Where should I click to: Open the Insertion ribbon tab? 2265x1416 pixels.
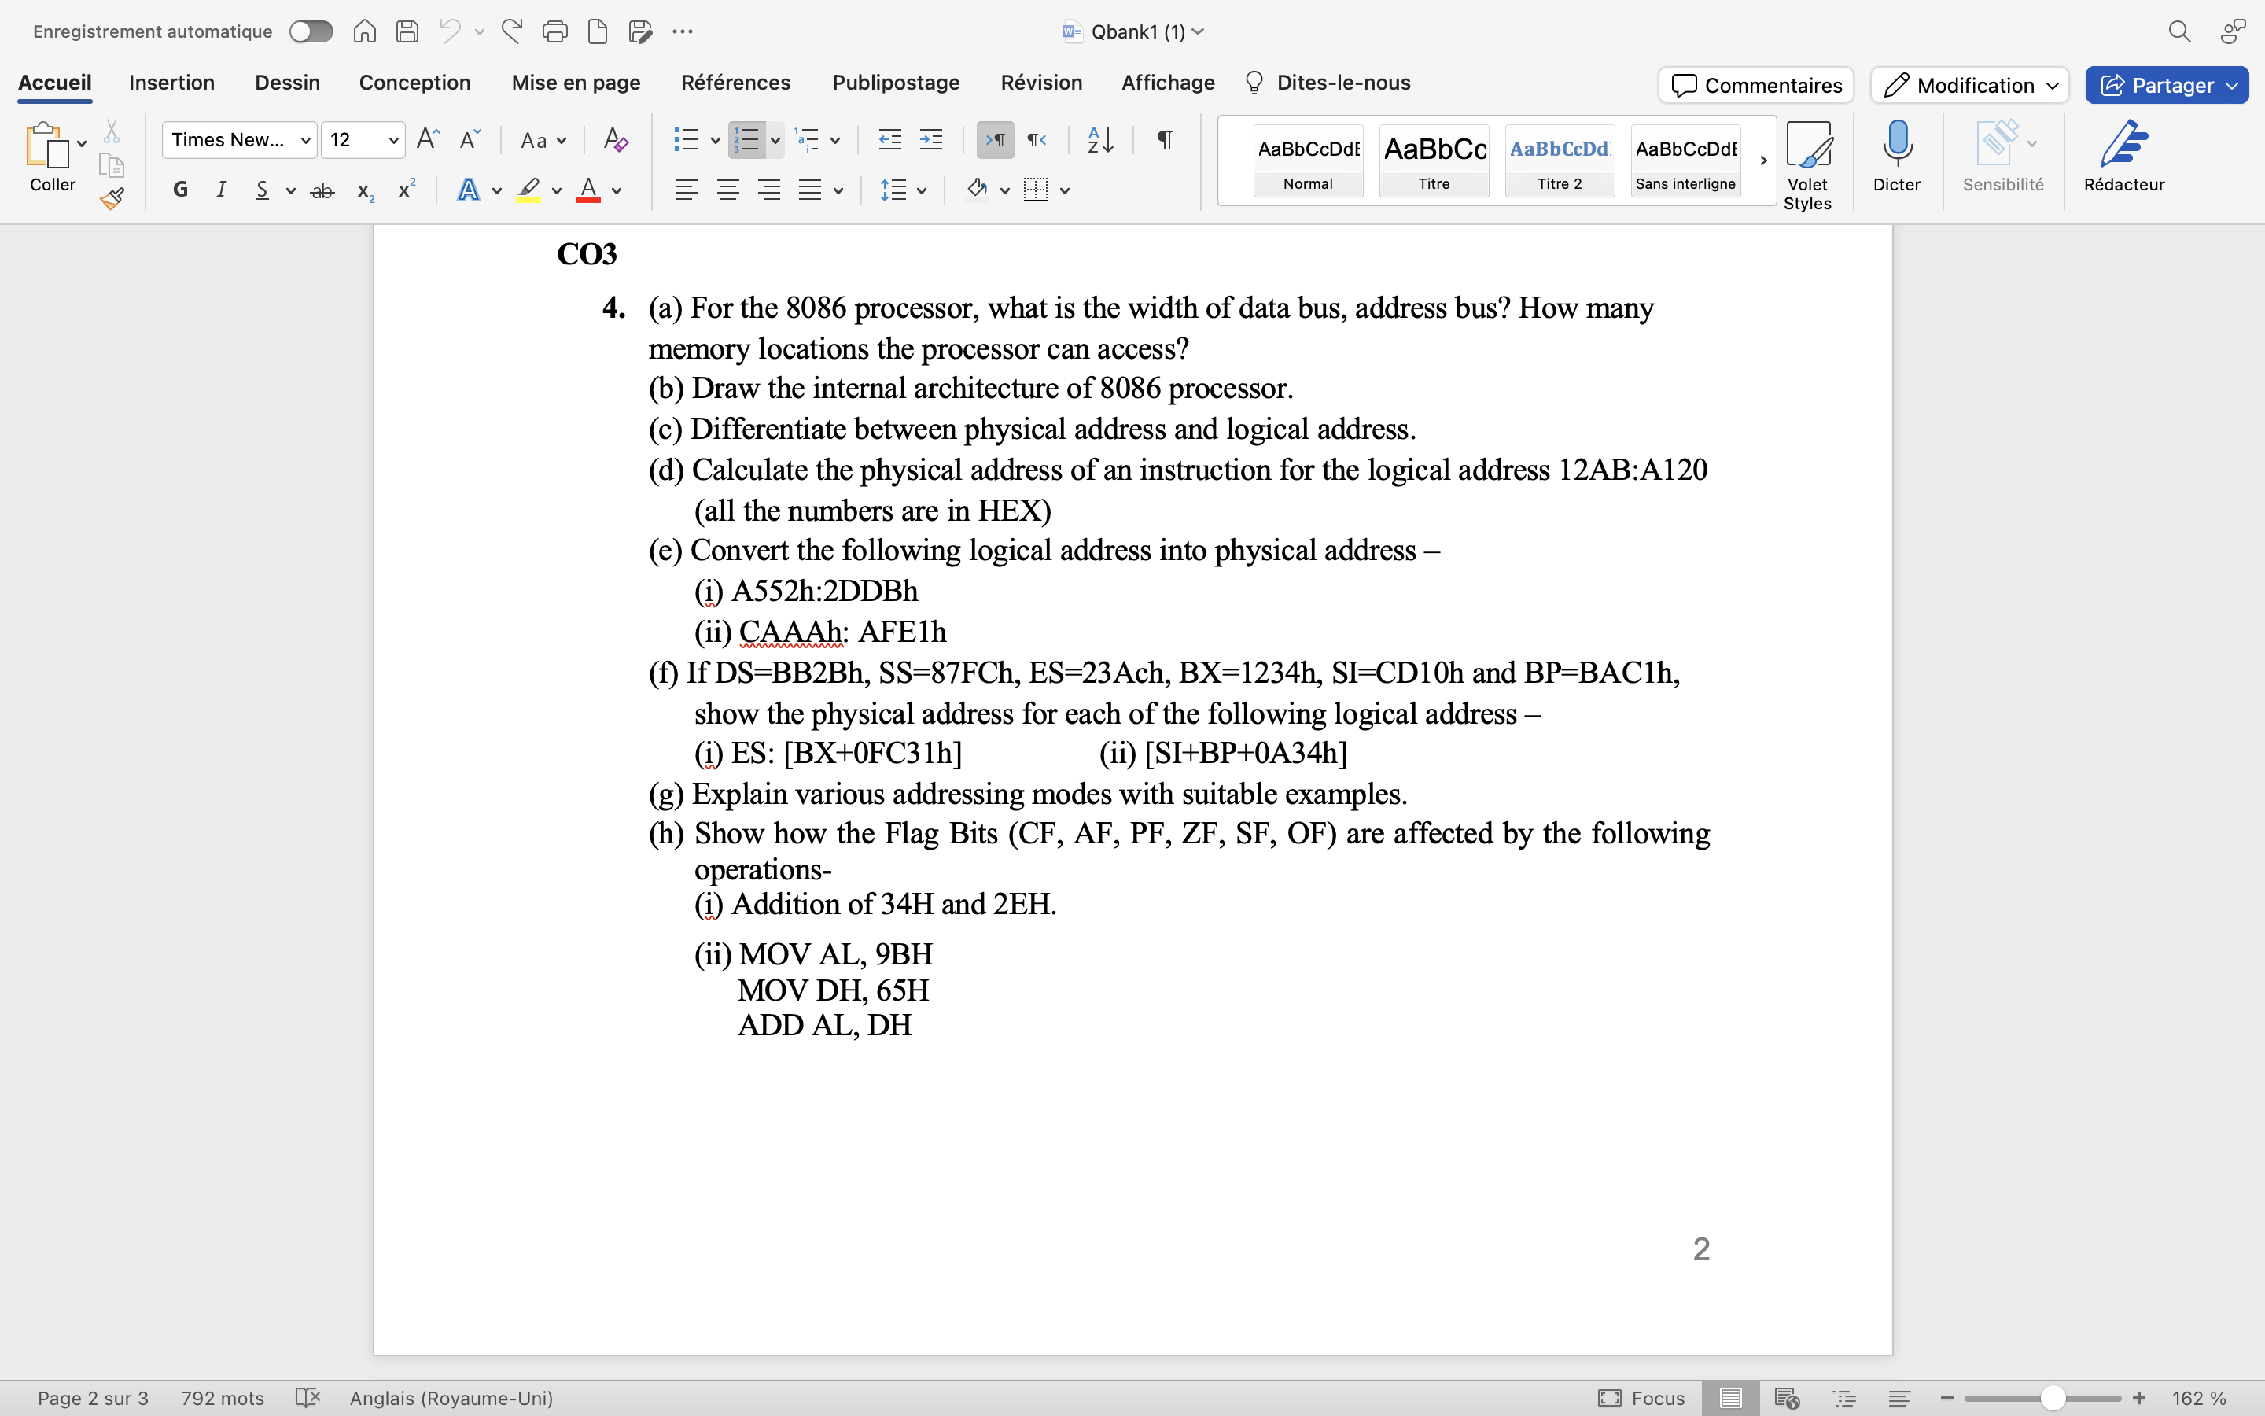coord(172,83)
